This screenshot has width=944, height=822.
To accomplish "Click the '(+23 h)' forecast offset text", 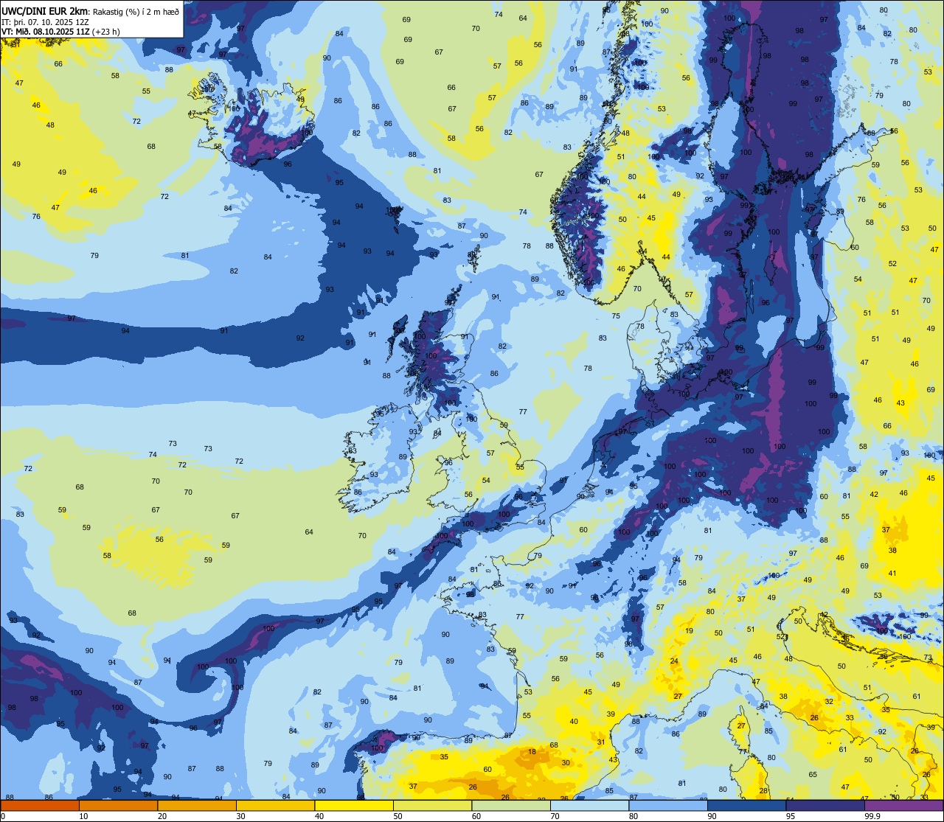I will point(106,31).
